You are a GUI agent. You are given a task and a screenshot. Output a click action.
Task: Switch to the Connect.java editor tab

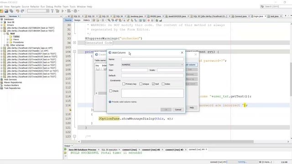click(x=240, y=16)
